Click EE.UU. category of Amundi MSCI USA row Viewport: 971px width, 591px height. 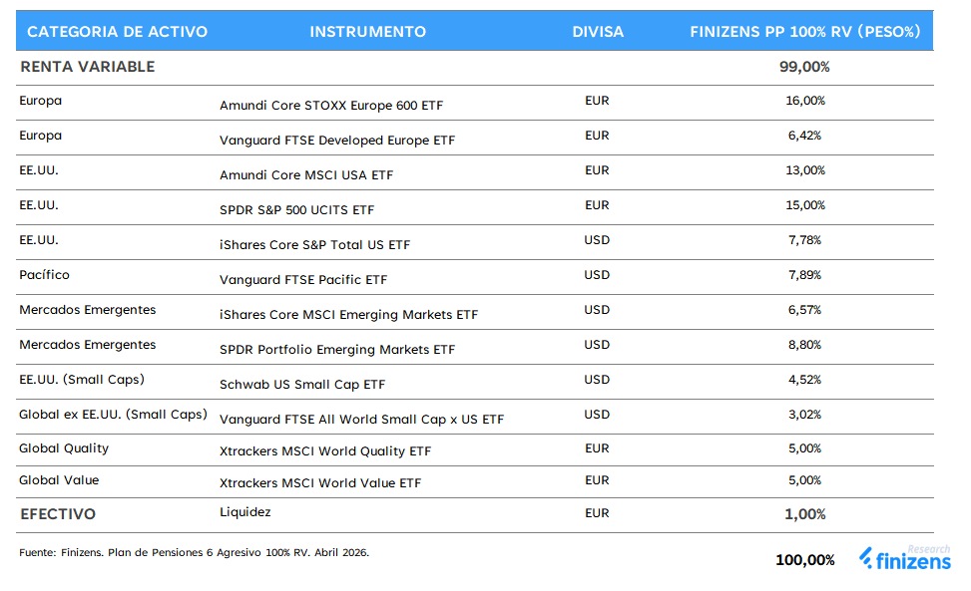point(38,170)
